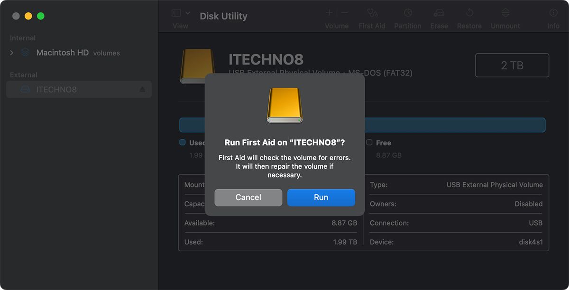Expand the Macintosh HD volumes tree
This screenshot has height=290, width=569.
[12, 53]
